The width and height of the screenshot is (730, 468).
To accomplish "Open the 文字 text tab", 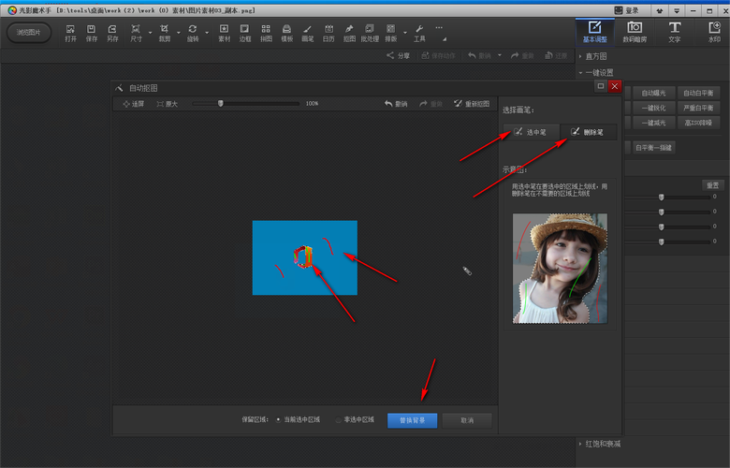I will click(674, 32).
